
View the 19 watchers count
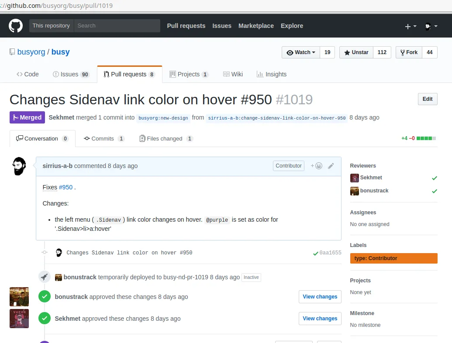[327, 52]
